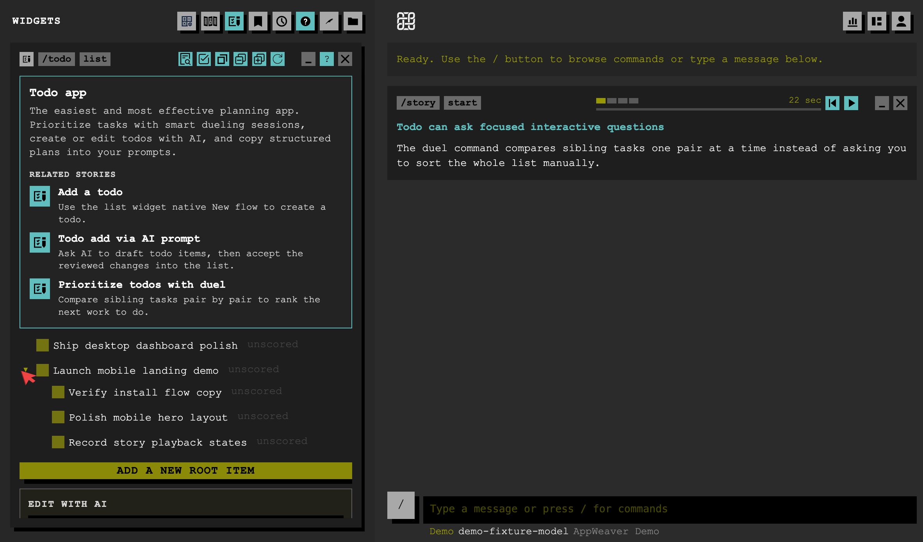The width and height of the screenshot is (923, 542).
Task: Click the small todo icon beside /todo
Action: point(27,59)
